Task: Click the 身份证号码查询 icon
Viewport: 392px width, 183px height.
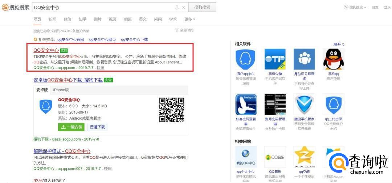Action: coord(304,59)
